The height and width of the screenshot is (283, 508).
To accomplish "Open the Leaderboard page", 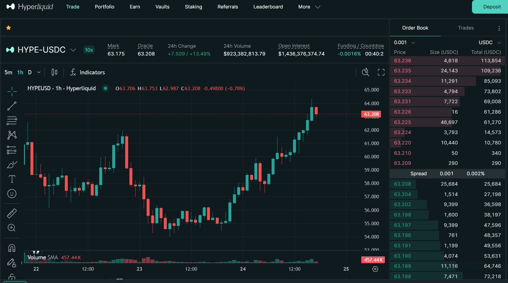I will tap(268, 7).
